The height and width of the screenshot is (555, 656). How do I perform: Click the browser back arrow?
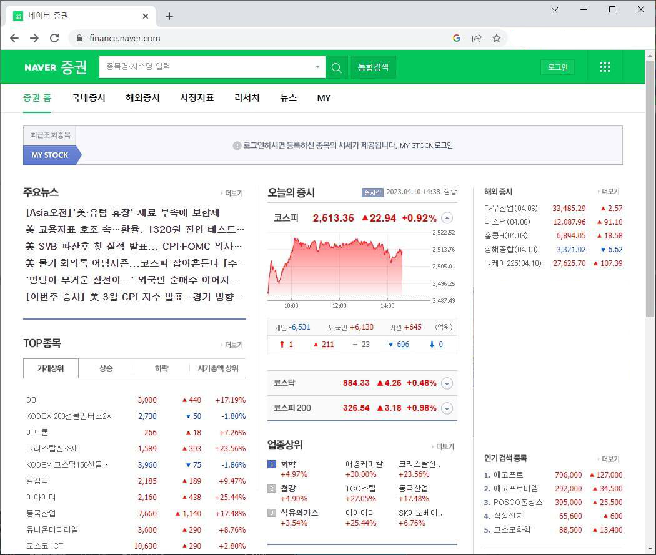tap(14, 37)
